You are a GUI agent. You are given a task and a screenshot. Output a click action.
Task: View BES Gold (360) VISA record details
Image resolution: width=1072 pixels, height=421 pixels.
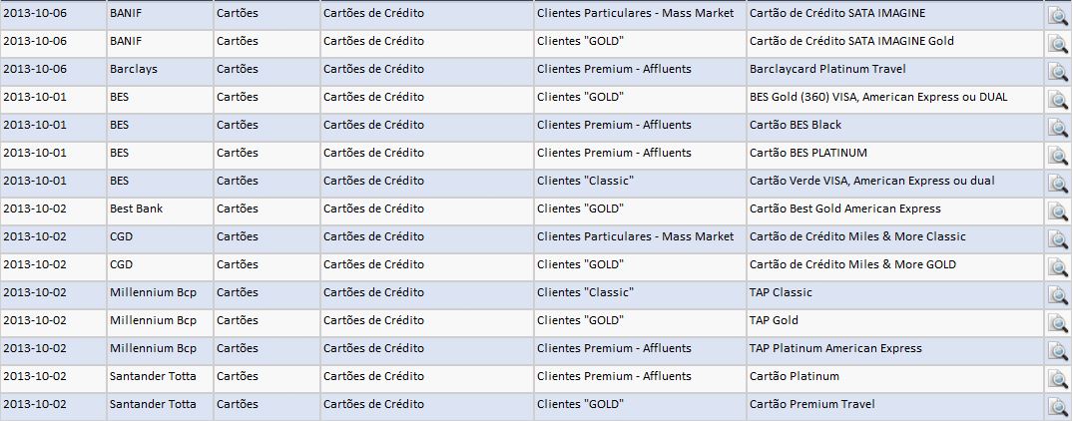[1057, 100]
